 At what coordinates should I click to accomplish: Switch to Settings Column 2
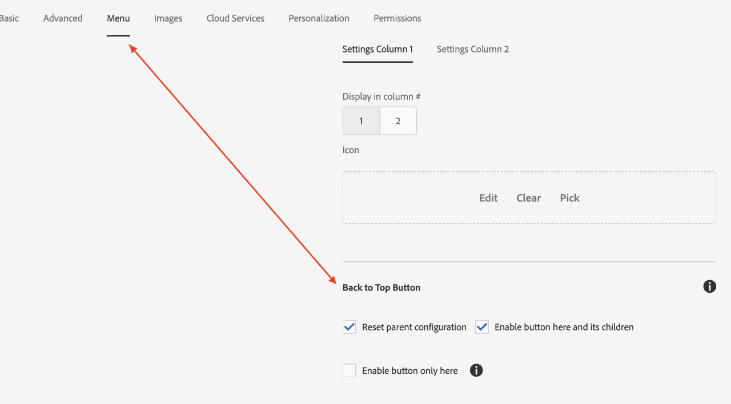tap(472, 49)
